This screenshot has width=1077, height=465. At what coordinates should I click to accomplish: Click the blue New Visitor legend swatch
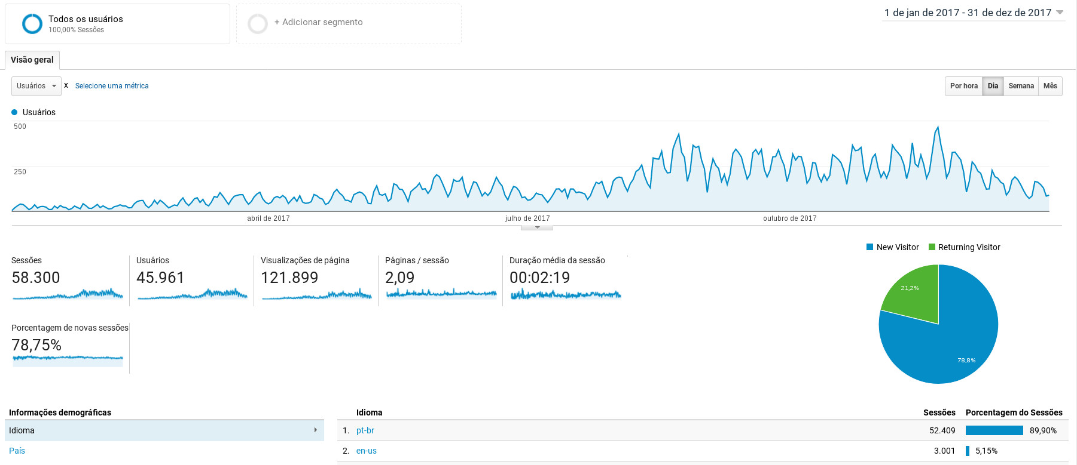point(870,247)
